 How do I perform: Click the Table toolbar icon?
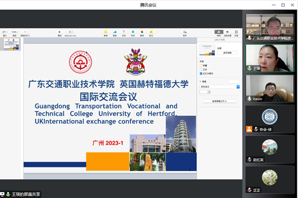point(105,32)
